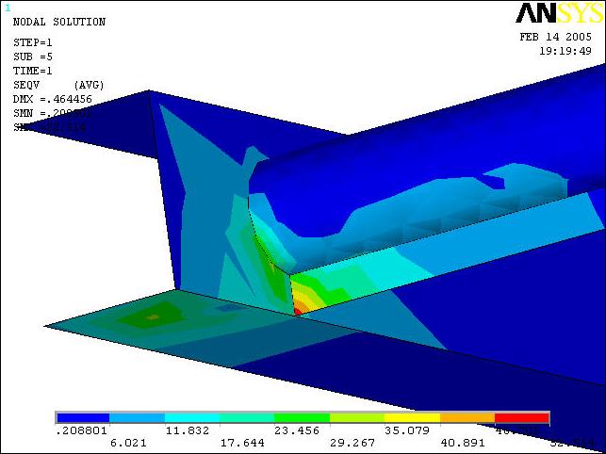Screen dimensions: 606x454
Task: Select the red legend swatch
Action: point(521,417)
